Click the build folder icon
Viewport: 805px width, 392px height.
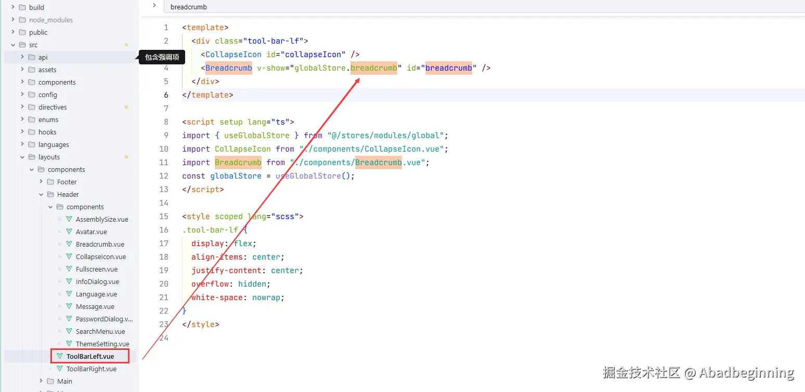click(22, 7)
